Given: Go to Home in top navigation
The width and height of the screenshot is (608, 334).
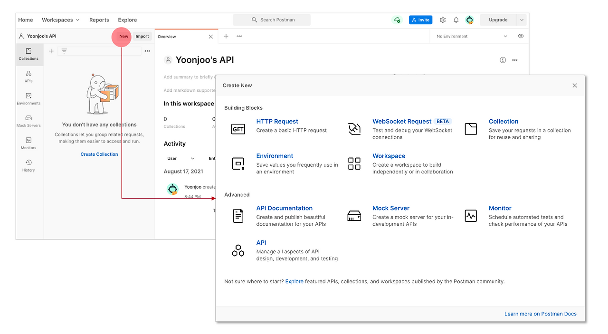Looking at the screenshot, I should point(26,20).
